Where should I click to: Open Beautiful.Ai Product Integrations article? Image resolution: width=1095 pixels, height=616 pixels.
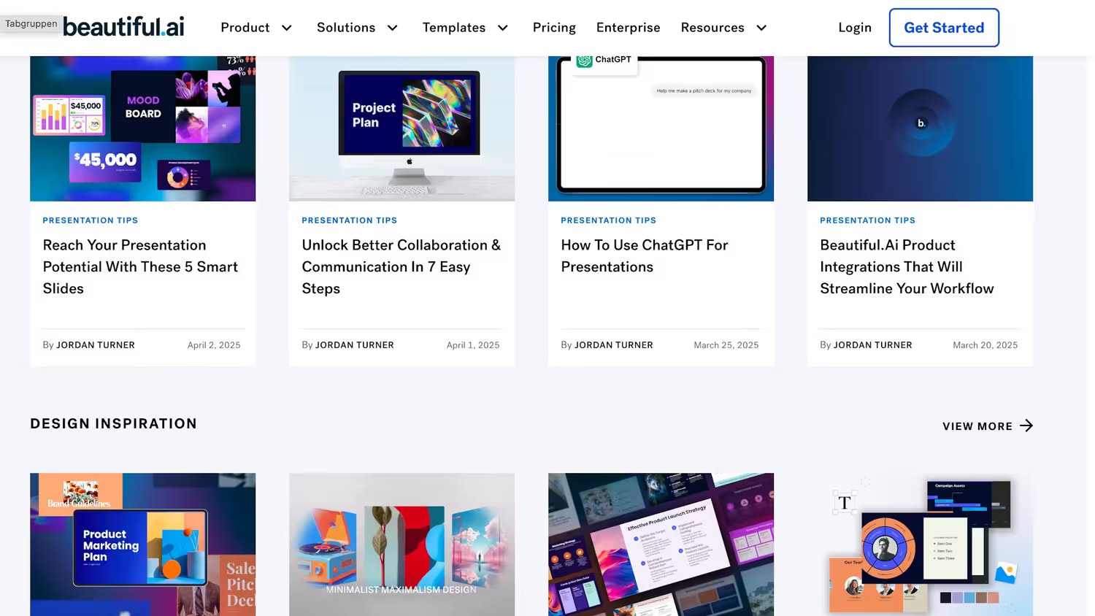906,266
